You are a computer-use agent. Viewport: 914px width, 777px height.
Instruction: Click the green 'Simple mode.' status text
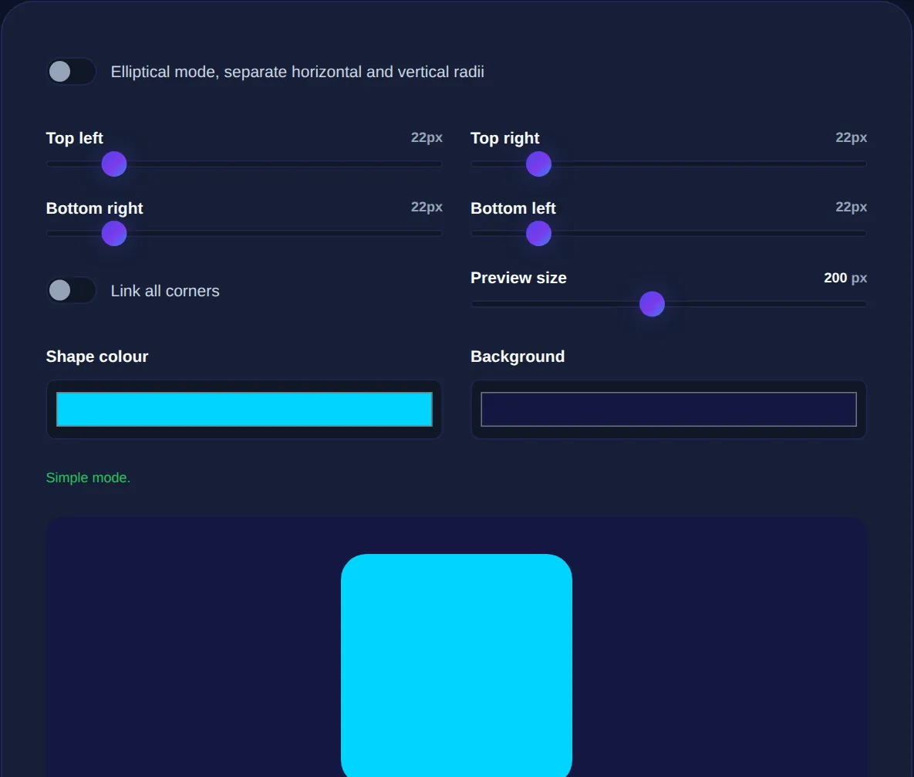click(x=88, y=478)
